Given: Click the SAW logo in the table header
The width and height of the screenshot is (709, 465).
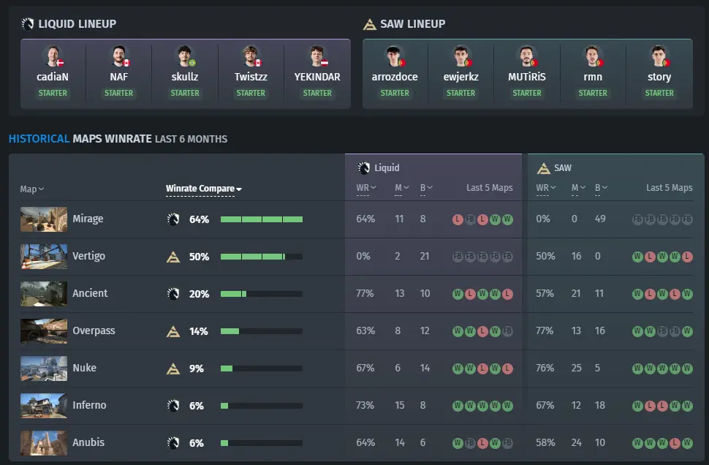Looking at the screenshot, I should [x=543, y=168].
